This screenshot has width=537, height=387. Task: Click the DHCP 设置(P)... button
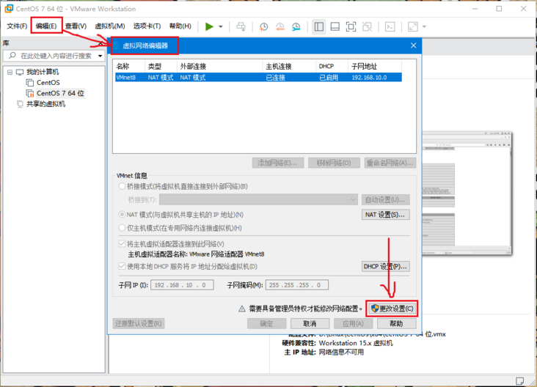[x=386, y=266]
